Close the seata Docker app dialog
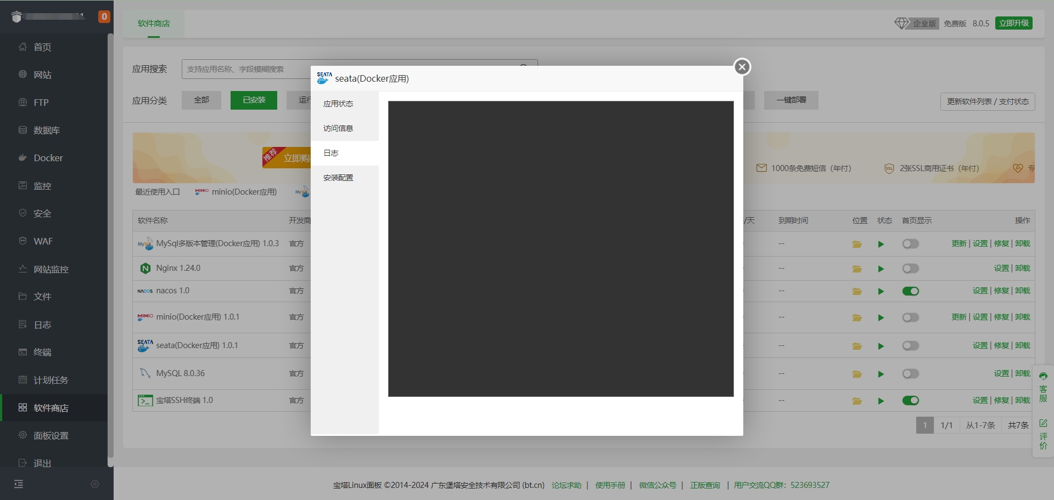The width and height of the screenshot is (1054, 500). (x=742, y=67)
